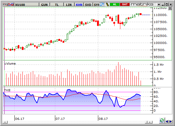Click the horizontal scrollbar left arrow
The image size is (175, 126).
coord(5,122)
